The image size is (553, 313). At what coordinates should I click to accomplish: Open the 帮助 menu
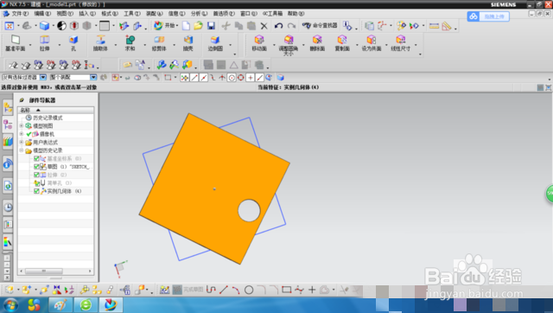296,14
